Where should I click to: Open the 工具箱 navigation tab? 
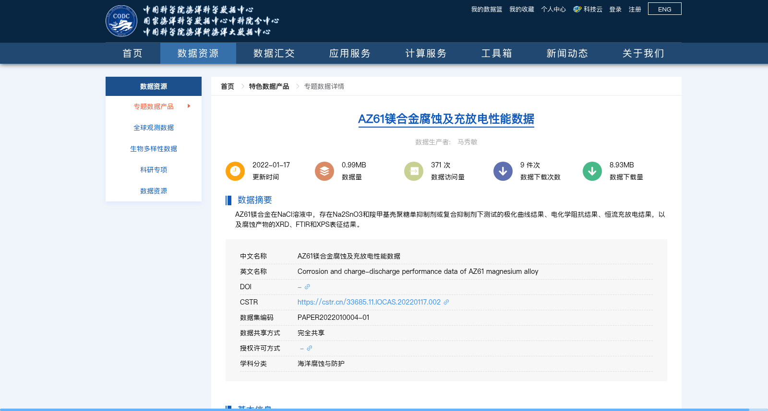pyautogui.click(x=497, y=53)
